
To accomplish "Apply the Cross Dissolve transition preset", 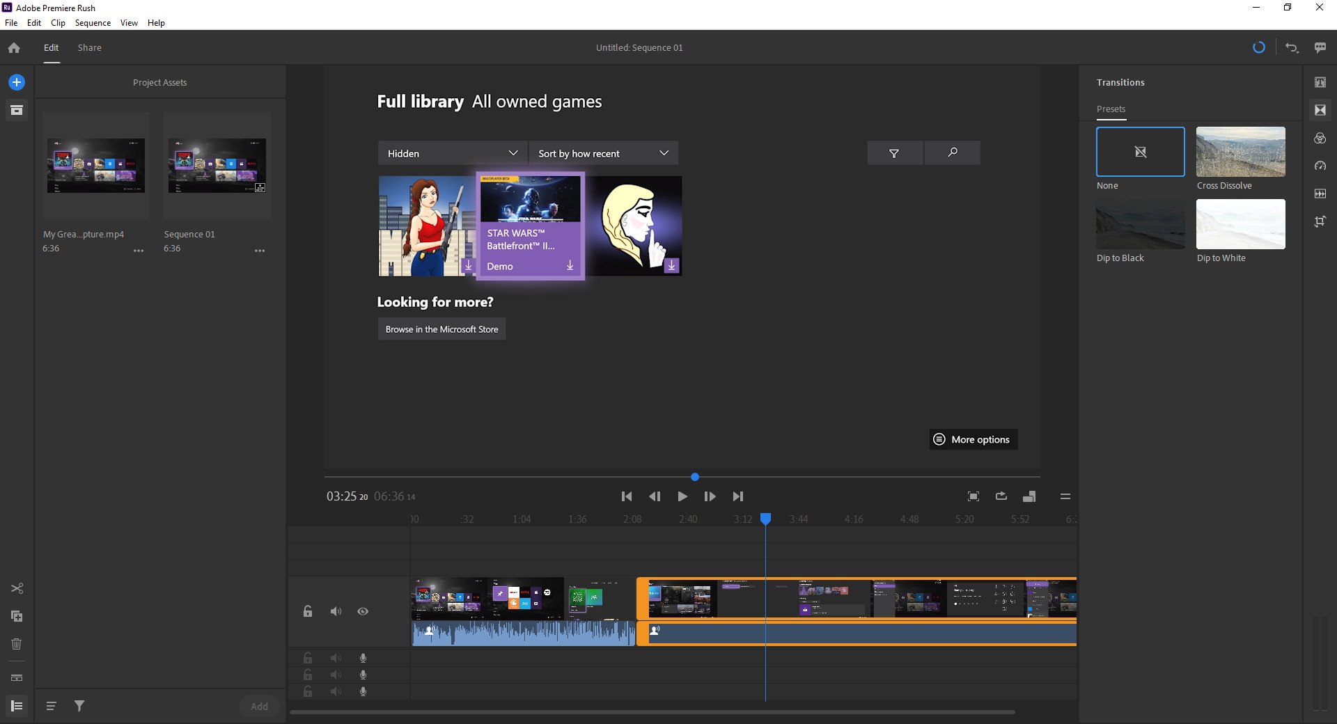I will click(x=1240, y=152).
